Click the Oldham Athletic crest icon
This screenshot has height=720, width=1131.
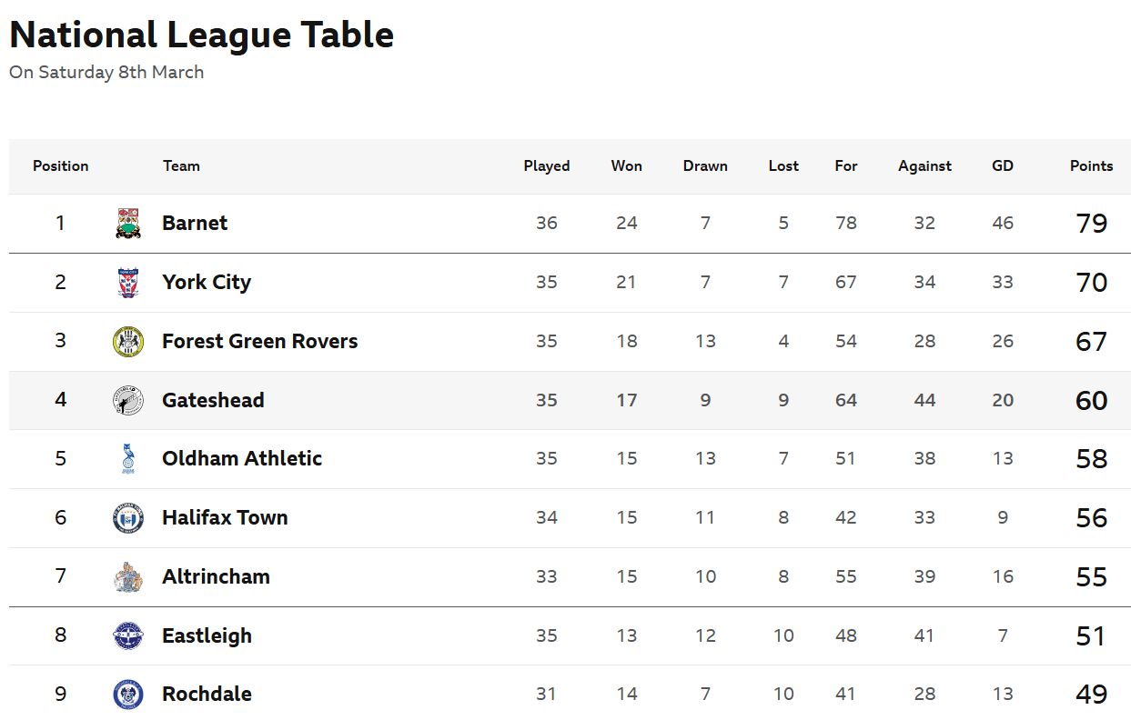[x=128, y=459]
